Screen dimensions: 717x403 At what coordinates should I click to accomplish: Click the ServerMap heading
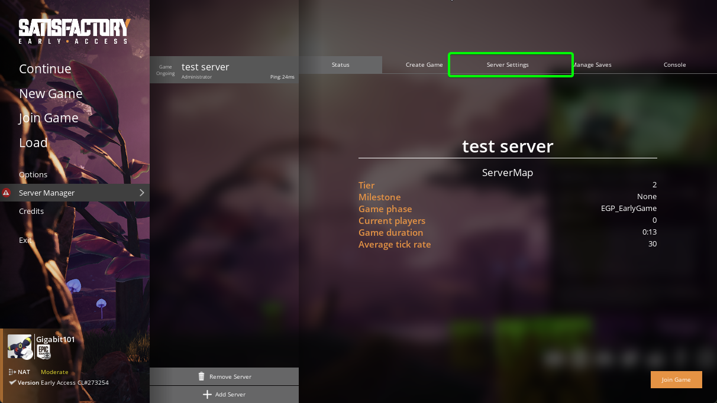508,173
